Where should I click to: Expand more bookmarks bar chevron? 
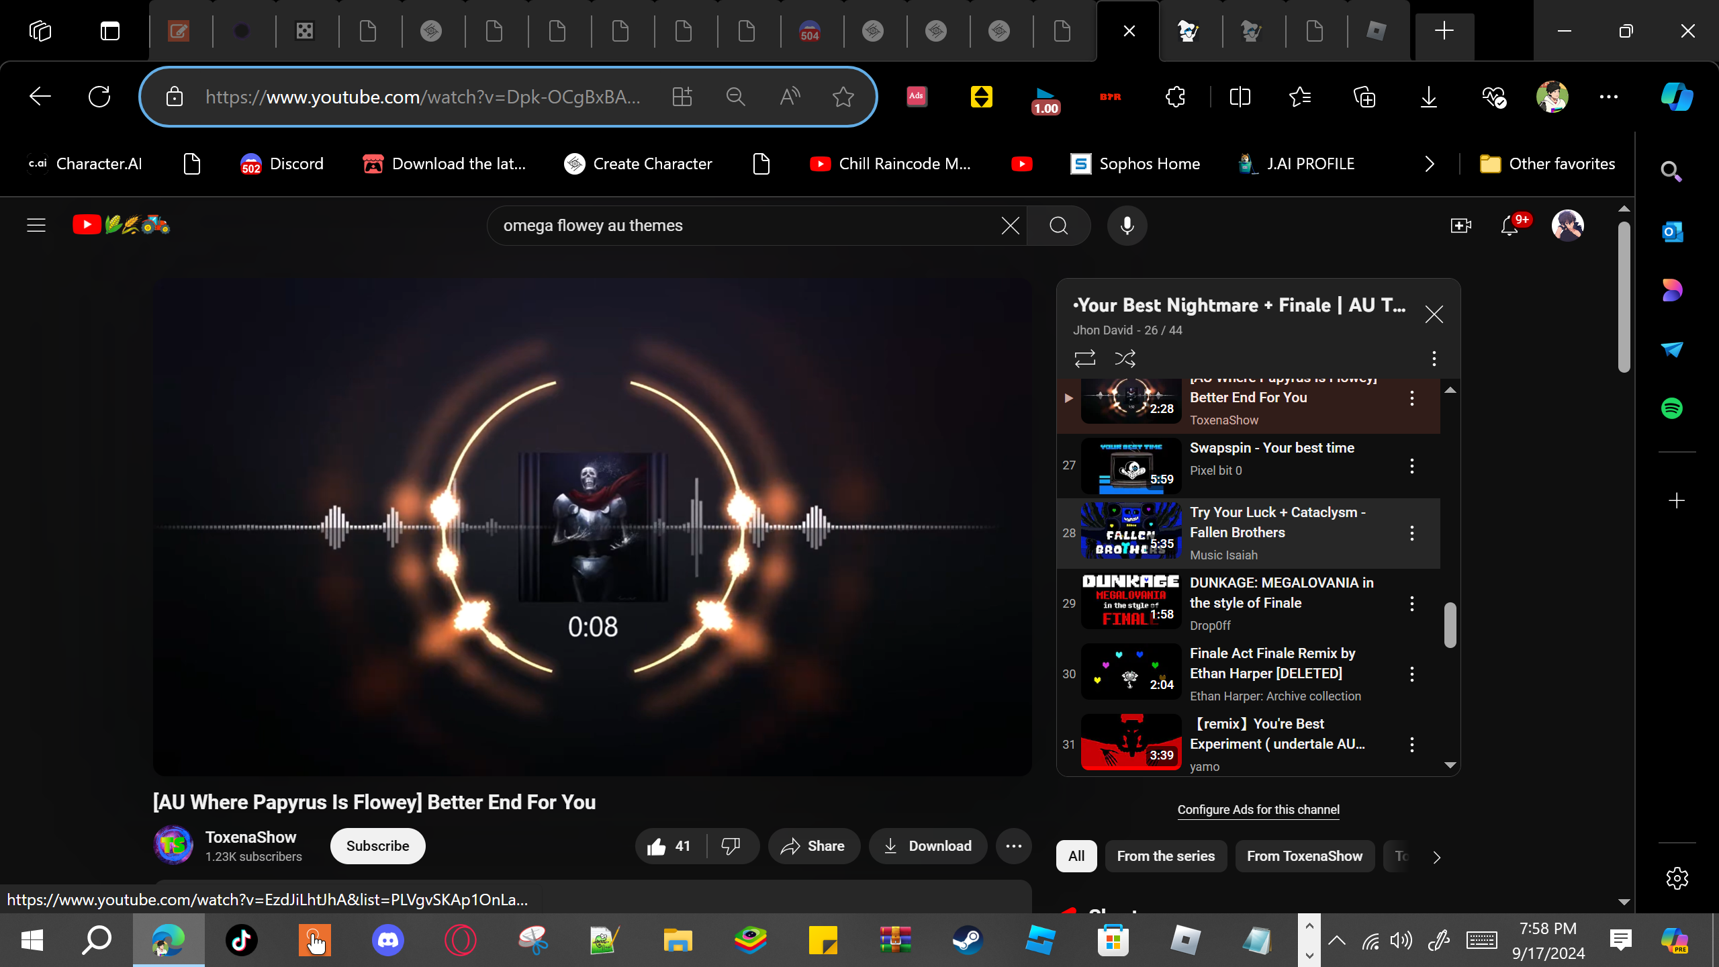pos(1430,164)
